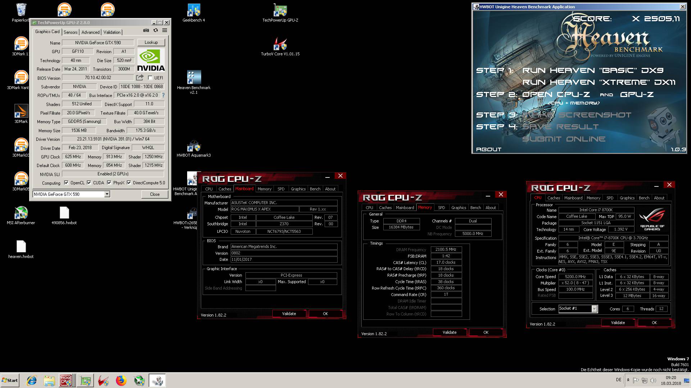Toggle the UEFI checkbox in GPU-Z

pyautogui.click(x=150, y=78)
